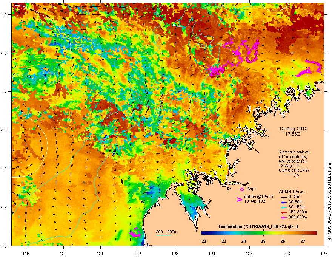Click the '27' colorbar tick label

(303, 241)
